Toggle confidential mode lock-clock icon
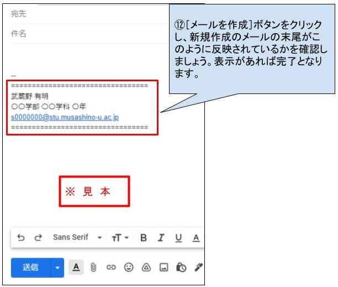 (181, 268)
